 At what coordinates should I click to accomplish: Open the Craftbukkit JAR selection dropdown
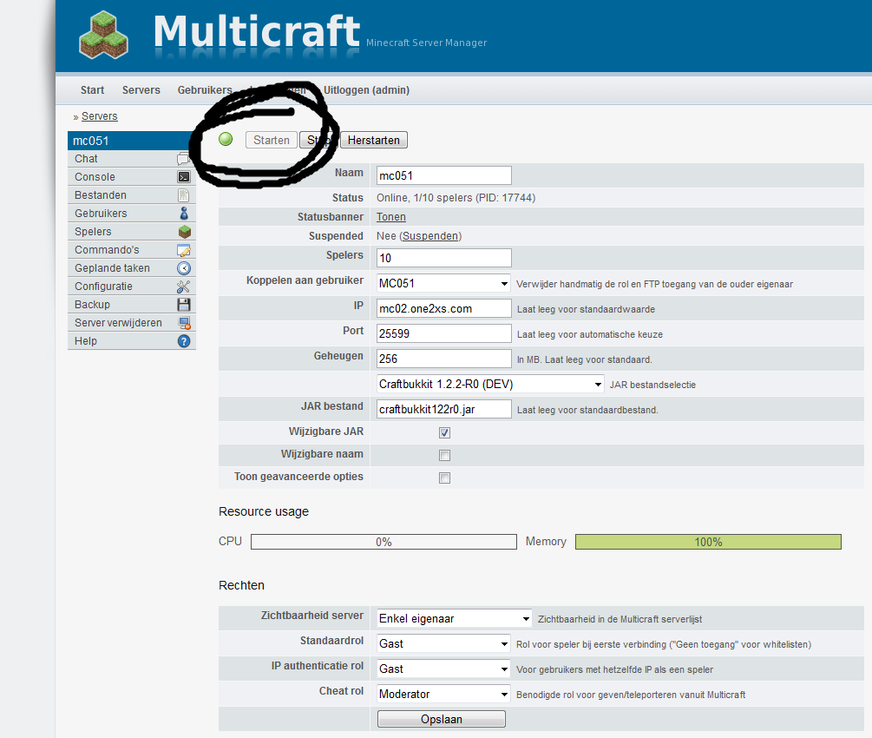[x=490, y=384]
